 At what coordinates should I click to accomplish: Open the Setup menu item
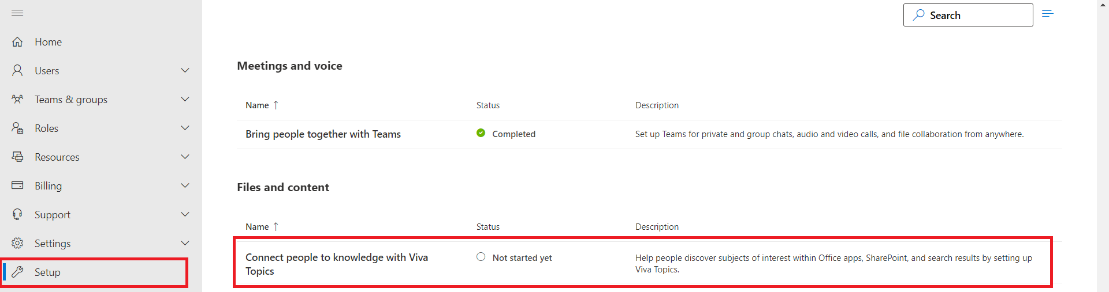point(47,272)
